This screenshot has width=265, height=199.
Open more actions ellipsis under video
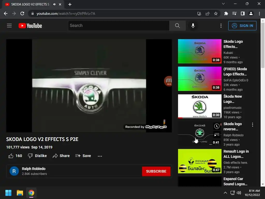coord(100,156)
